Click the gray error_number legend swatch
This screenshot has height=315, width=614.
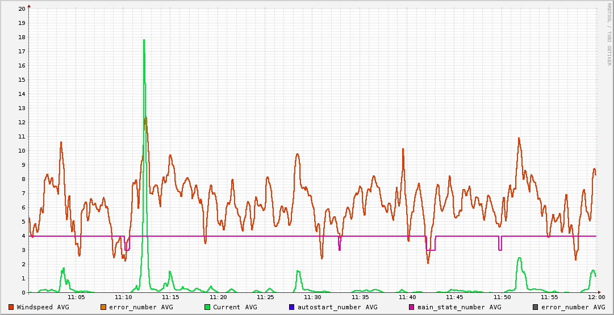click(536, 307)
